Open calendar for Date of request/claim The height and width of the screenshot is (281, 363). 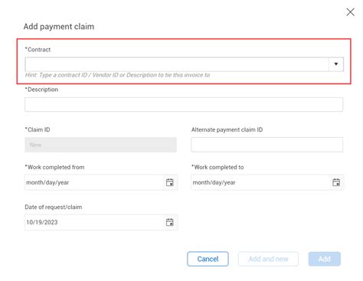click(170, 222)
